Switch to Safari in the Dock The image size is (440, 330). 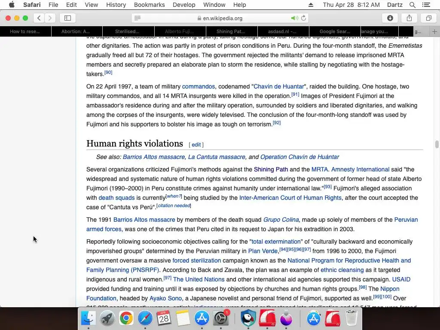pos(145,318)
